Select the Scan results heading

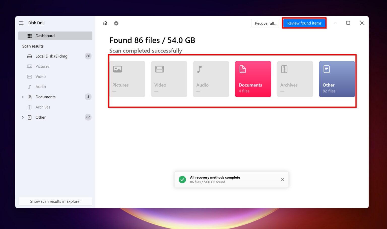pyautogui.click(x=33, y=46)
